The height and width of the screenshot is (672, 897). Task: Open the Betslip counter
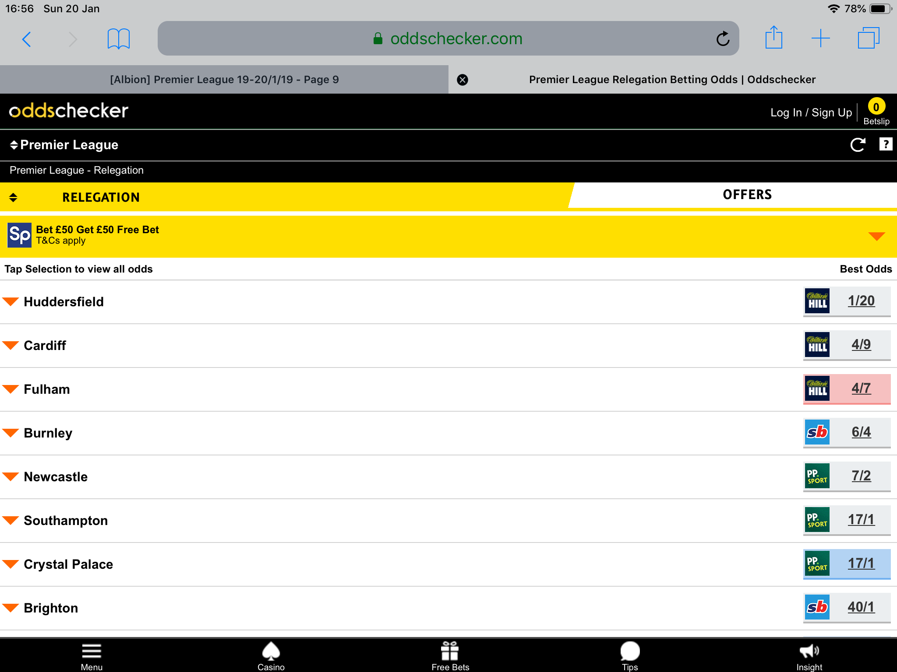click(x=876, y=112)
